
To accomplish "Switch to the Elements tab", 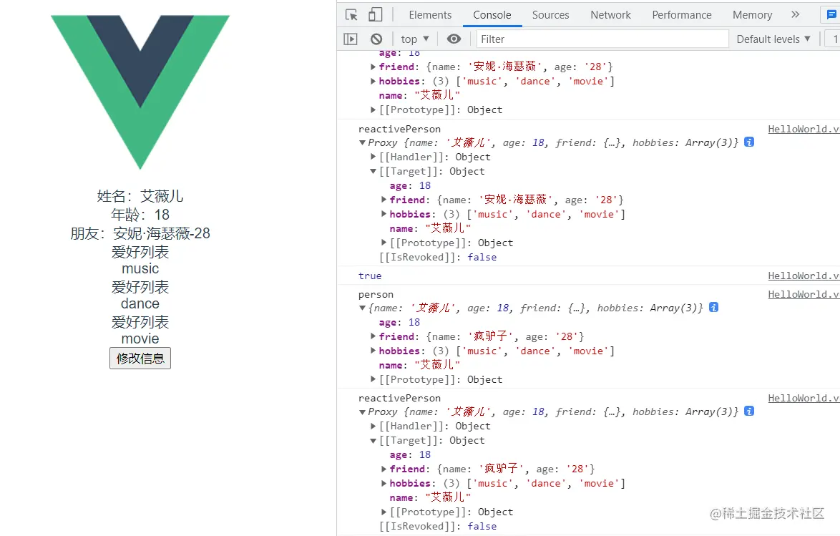I will point(429,14).
